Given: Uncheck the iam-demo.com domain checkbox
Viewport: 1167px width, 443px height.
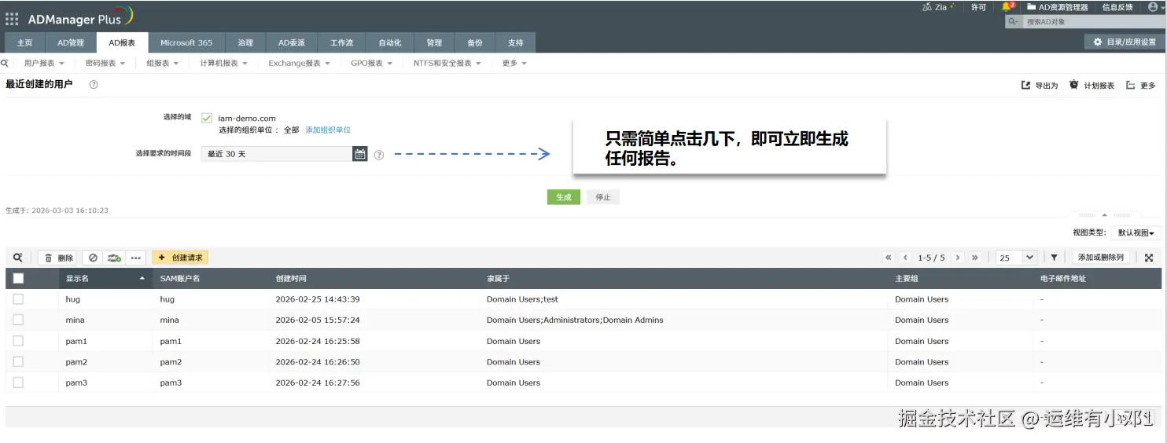Looking at the screenshot, I should [x=207, y=118].
